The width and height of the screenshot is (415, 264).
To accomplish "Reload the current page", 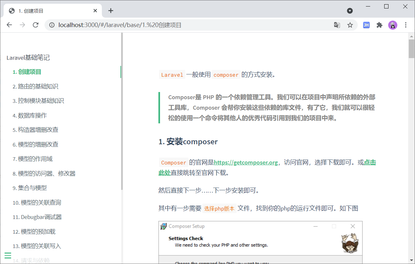I will 36,25.
